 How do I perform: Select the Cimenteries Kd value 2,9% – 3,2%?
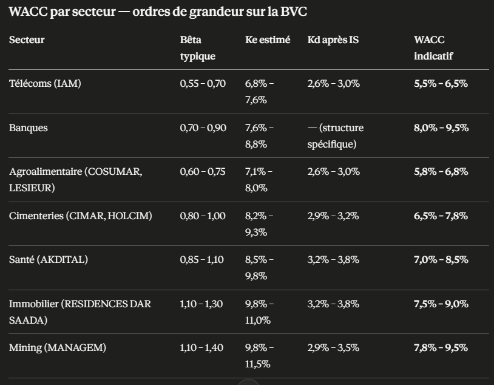pyautogui.click(x=333, y=216)
